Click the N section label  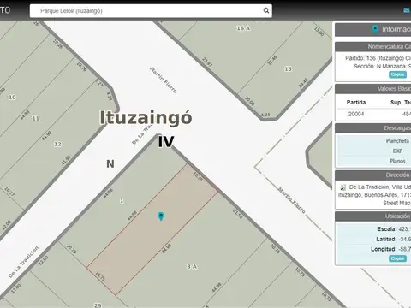[x=110, y=164]
